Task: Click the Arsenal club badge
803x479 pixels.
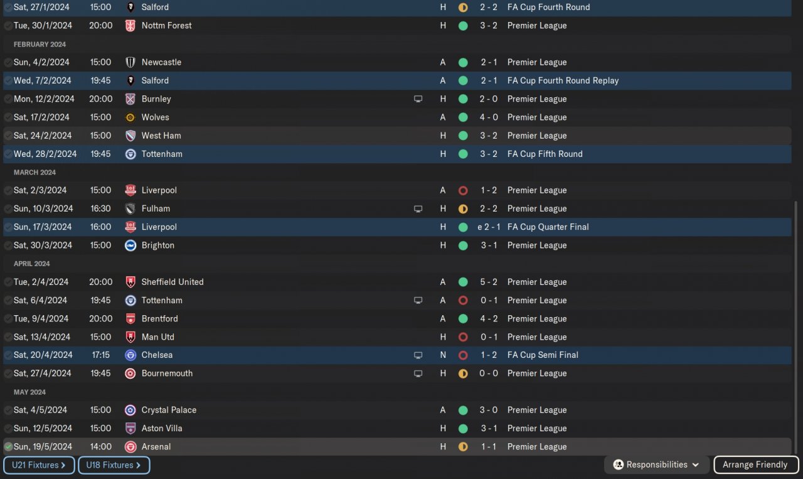Action: pyautogui.click(x=130, y=447)
